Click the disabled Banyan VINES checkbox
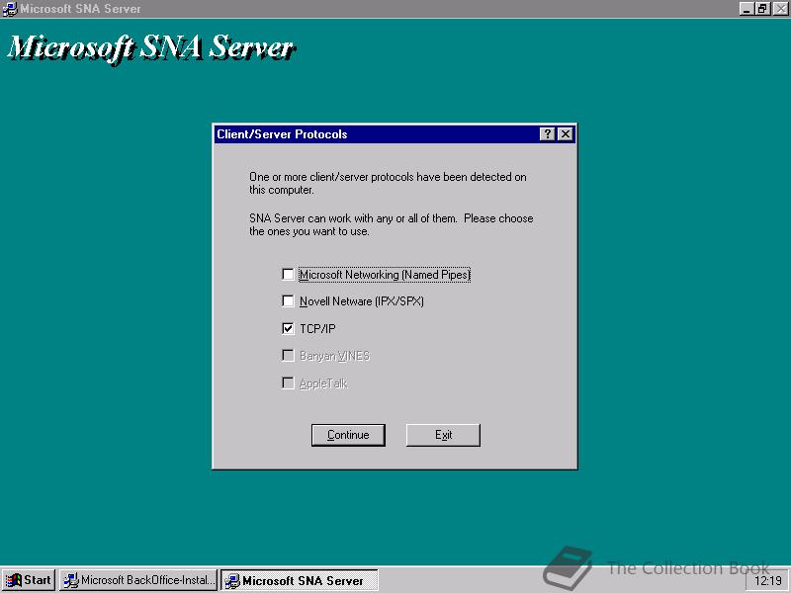The image size is (791, 593). 288,356
